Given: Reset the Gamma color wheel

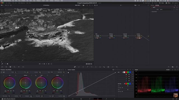Looking at the screenshot, I should (x=32, y=75).
